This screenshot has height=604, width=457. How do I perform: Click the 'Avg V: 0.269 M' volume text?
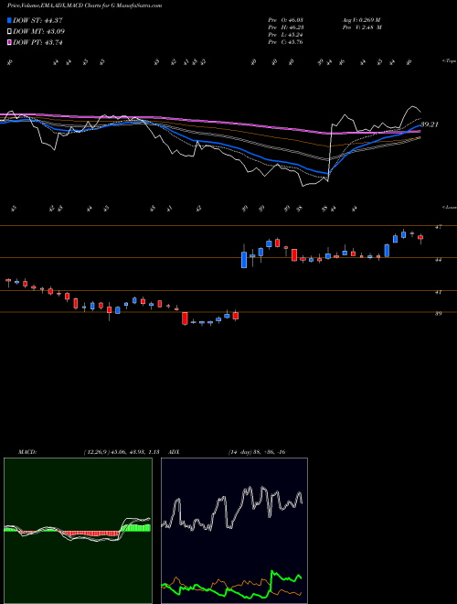coord(361,19)
